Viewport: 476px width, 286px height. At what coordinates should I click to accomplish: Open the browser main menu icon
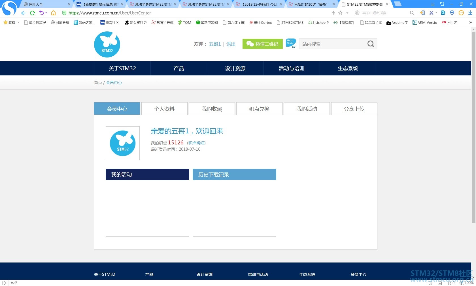click(x=433, y=4)
